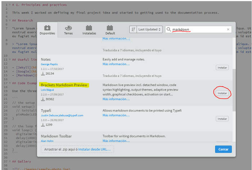Select the Markdown Toolbar title

point(56,136)
